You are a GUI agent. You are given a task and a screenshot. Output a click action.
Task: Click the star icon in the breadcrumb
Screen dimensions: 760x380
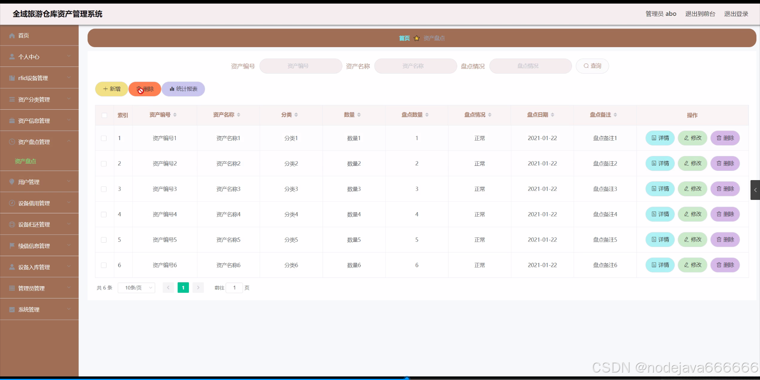(416, 38)
